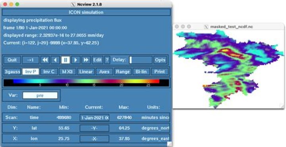This screenshot has height=147, width=286.
Task: Open the Edit button in Ncview
Action: [97, 60]
